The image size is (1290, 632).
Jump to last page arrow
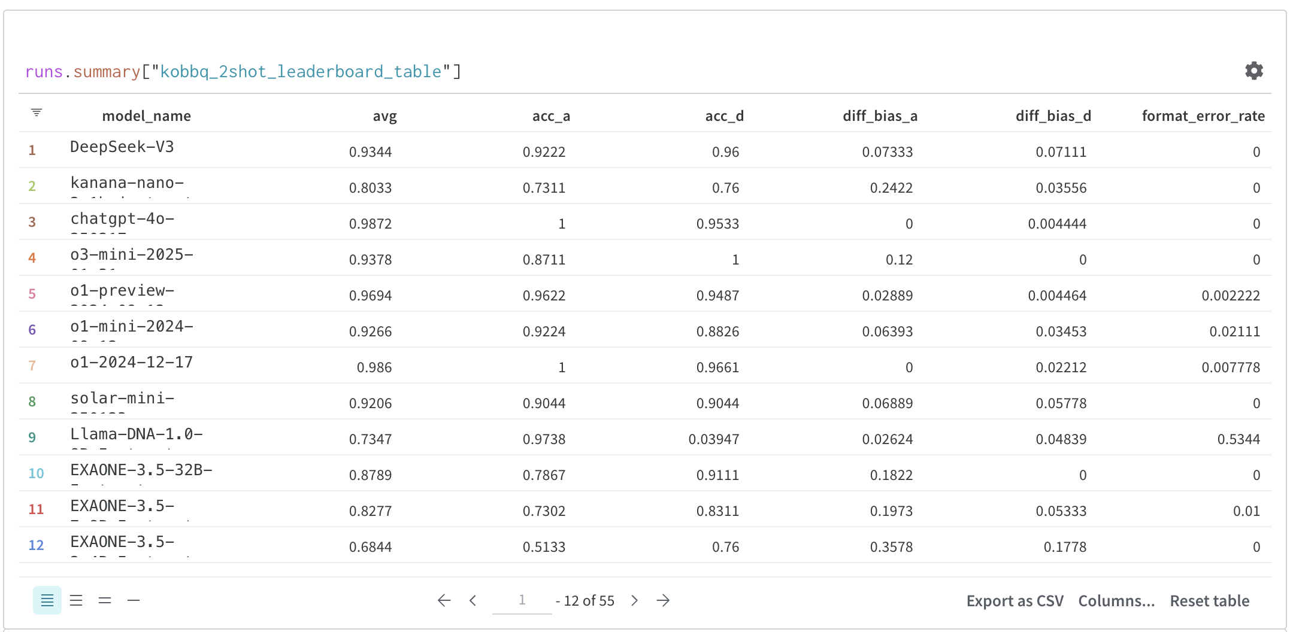663,600
